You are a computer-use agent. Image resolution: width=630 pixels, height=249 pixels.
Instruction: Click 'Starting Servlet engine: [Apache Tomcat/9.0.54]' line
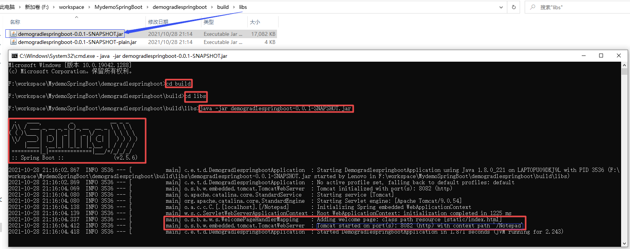(389, 201)
